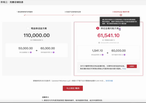Click tip 请您在15天内完成锁定/缴纳

pyautogui.click(x=72, y=100)
